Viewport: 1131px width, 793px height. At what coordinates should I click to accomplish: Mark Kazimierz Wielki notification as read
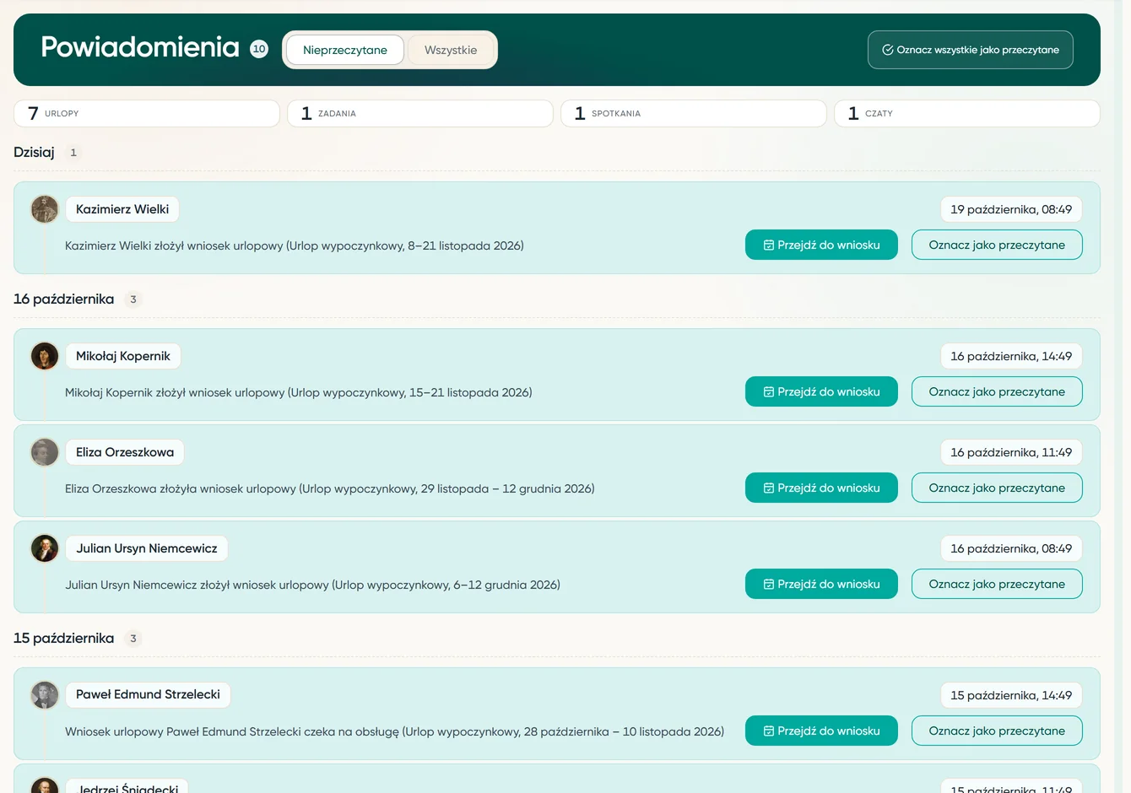997,245
